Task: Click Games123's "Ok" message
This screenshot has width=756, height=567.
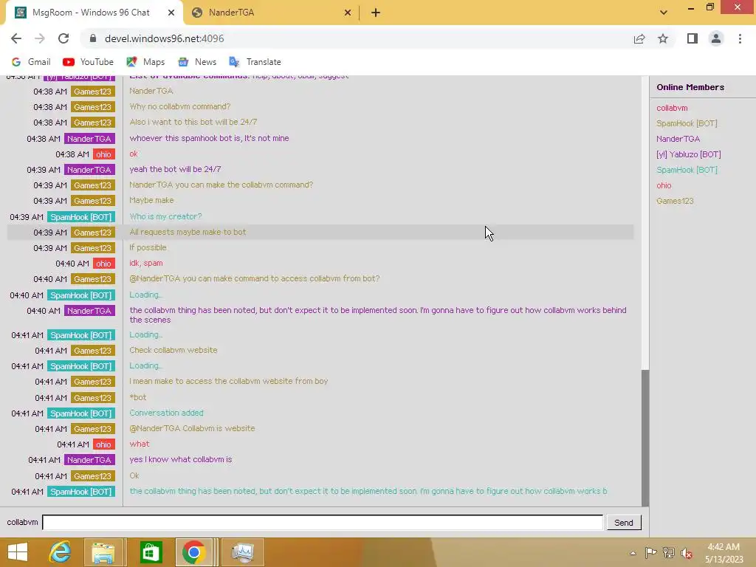Action: pos(134,475)
